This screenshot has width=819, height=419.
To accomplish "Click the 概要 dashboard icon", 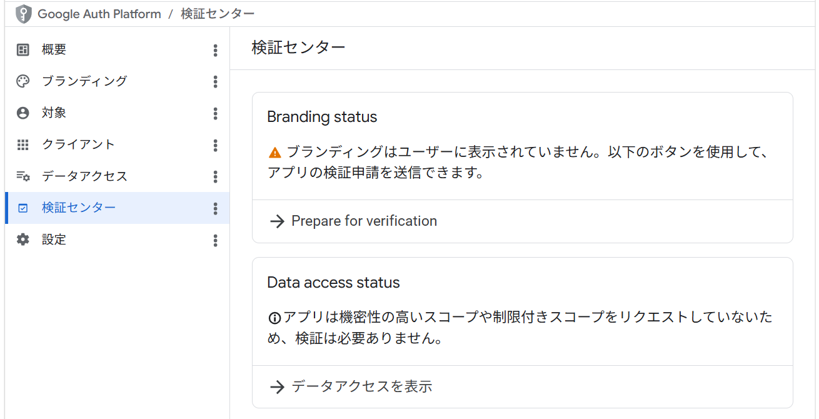I will [23, 49].
